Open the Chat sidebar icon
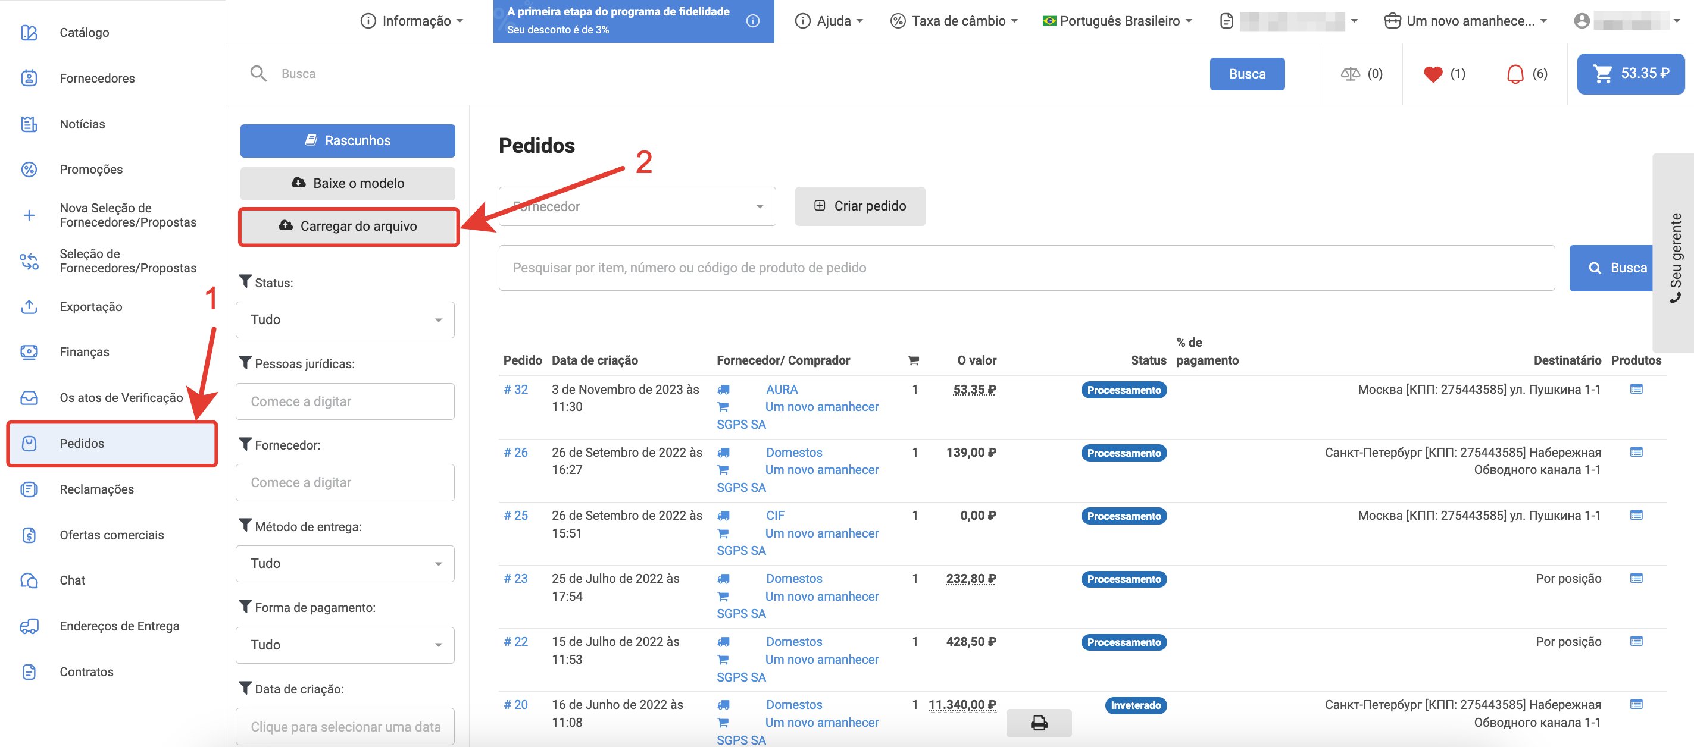The image size is (1694, 747). (29, 580)
